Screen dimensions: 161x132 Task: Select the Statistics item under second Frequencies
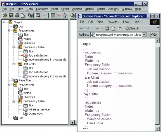click(x=29, y=97)
